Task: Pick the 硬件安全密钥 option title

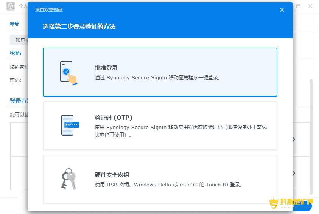Action: pos(112,175)
